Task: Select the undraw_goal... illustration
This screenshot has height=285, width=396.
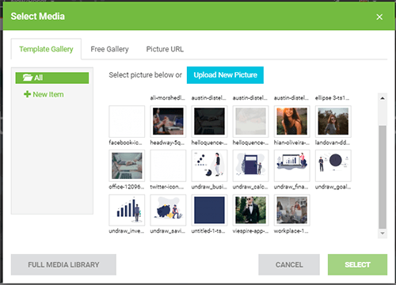Action: (x=333, y=165)
